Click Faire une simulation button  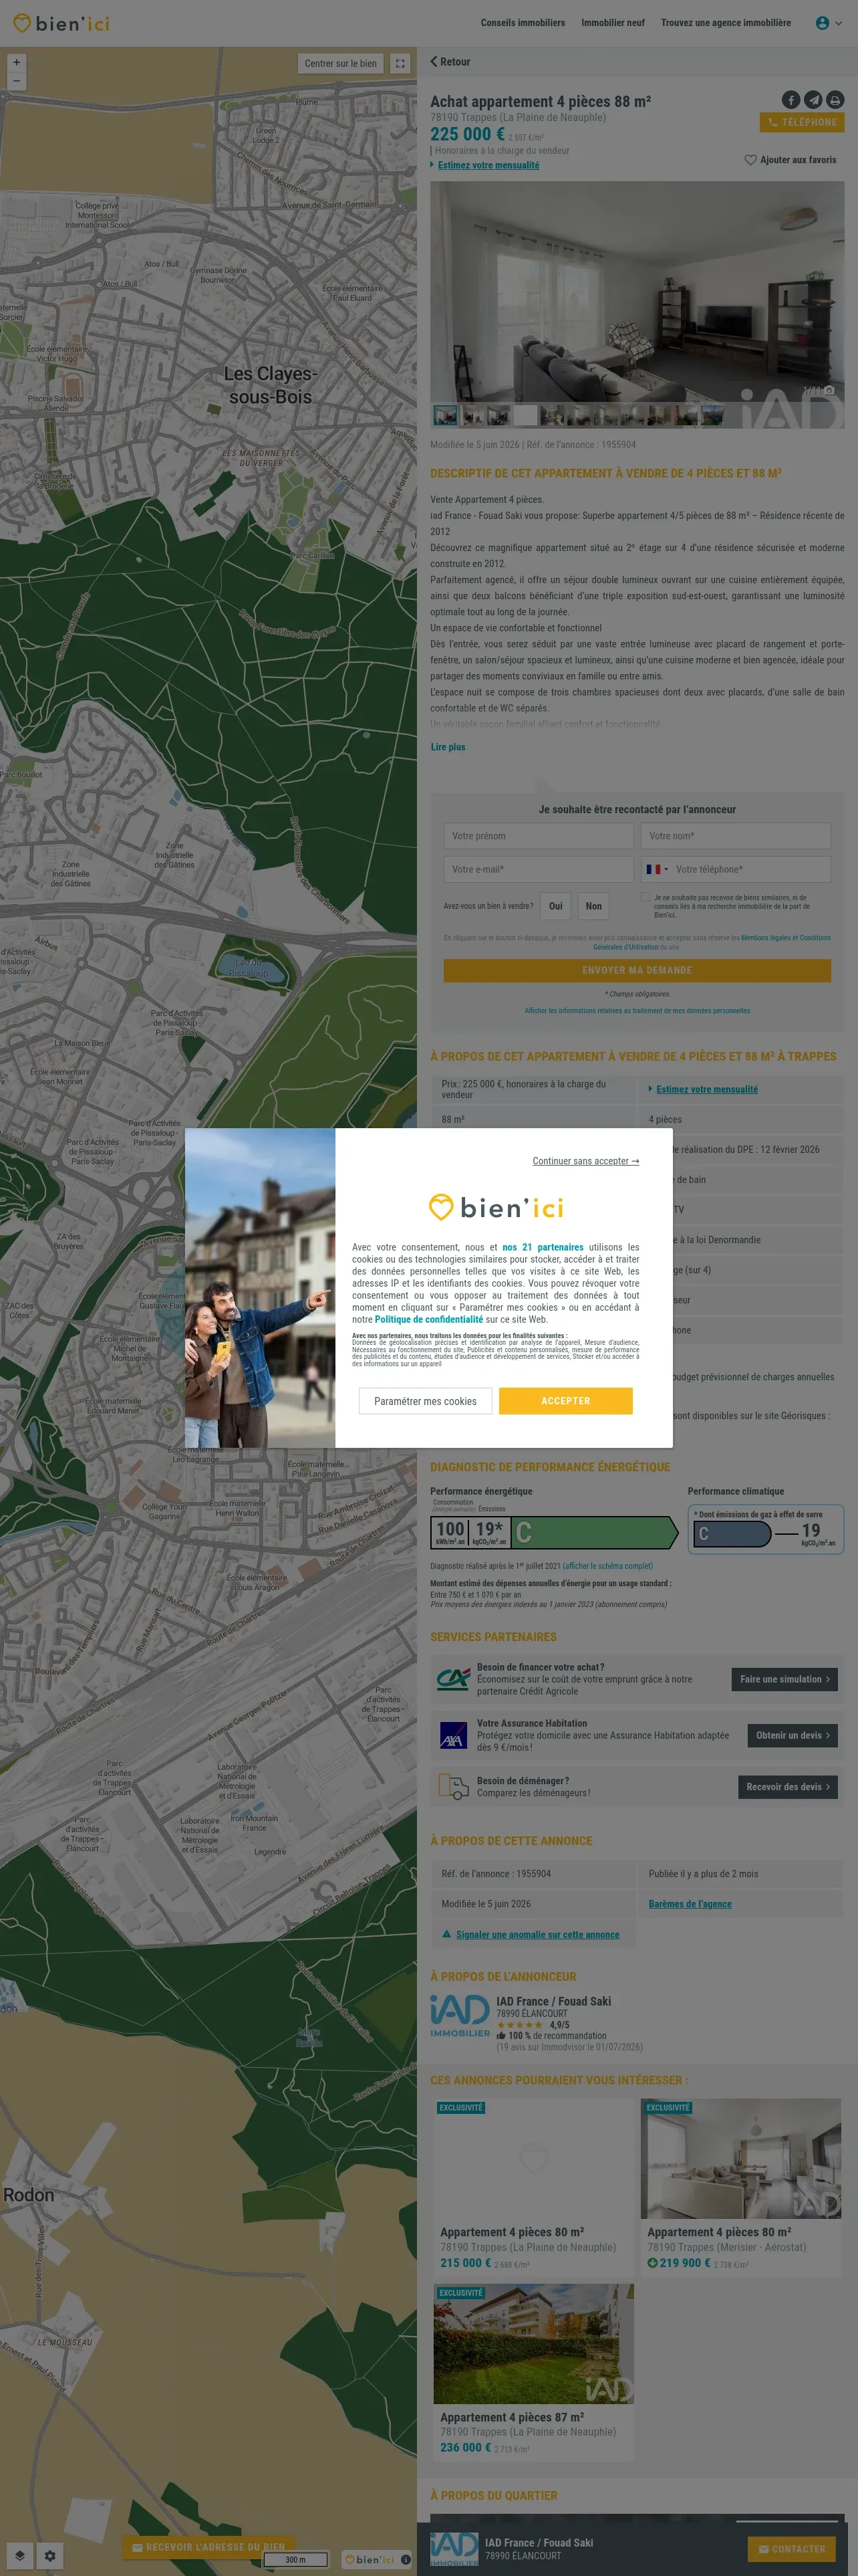pyautogui.click(x=784, y=1679)
